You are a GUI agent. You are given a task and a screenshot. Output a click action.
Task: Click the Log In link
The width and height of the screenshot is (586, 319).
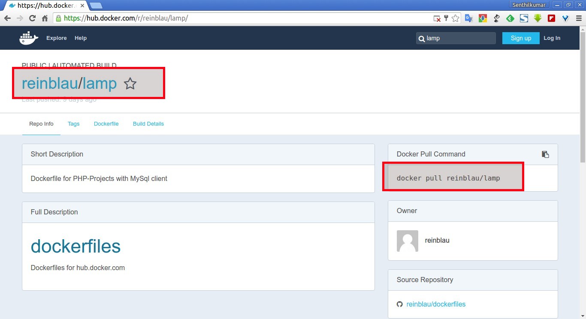552,38
